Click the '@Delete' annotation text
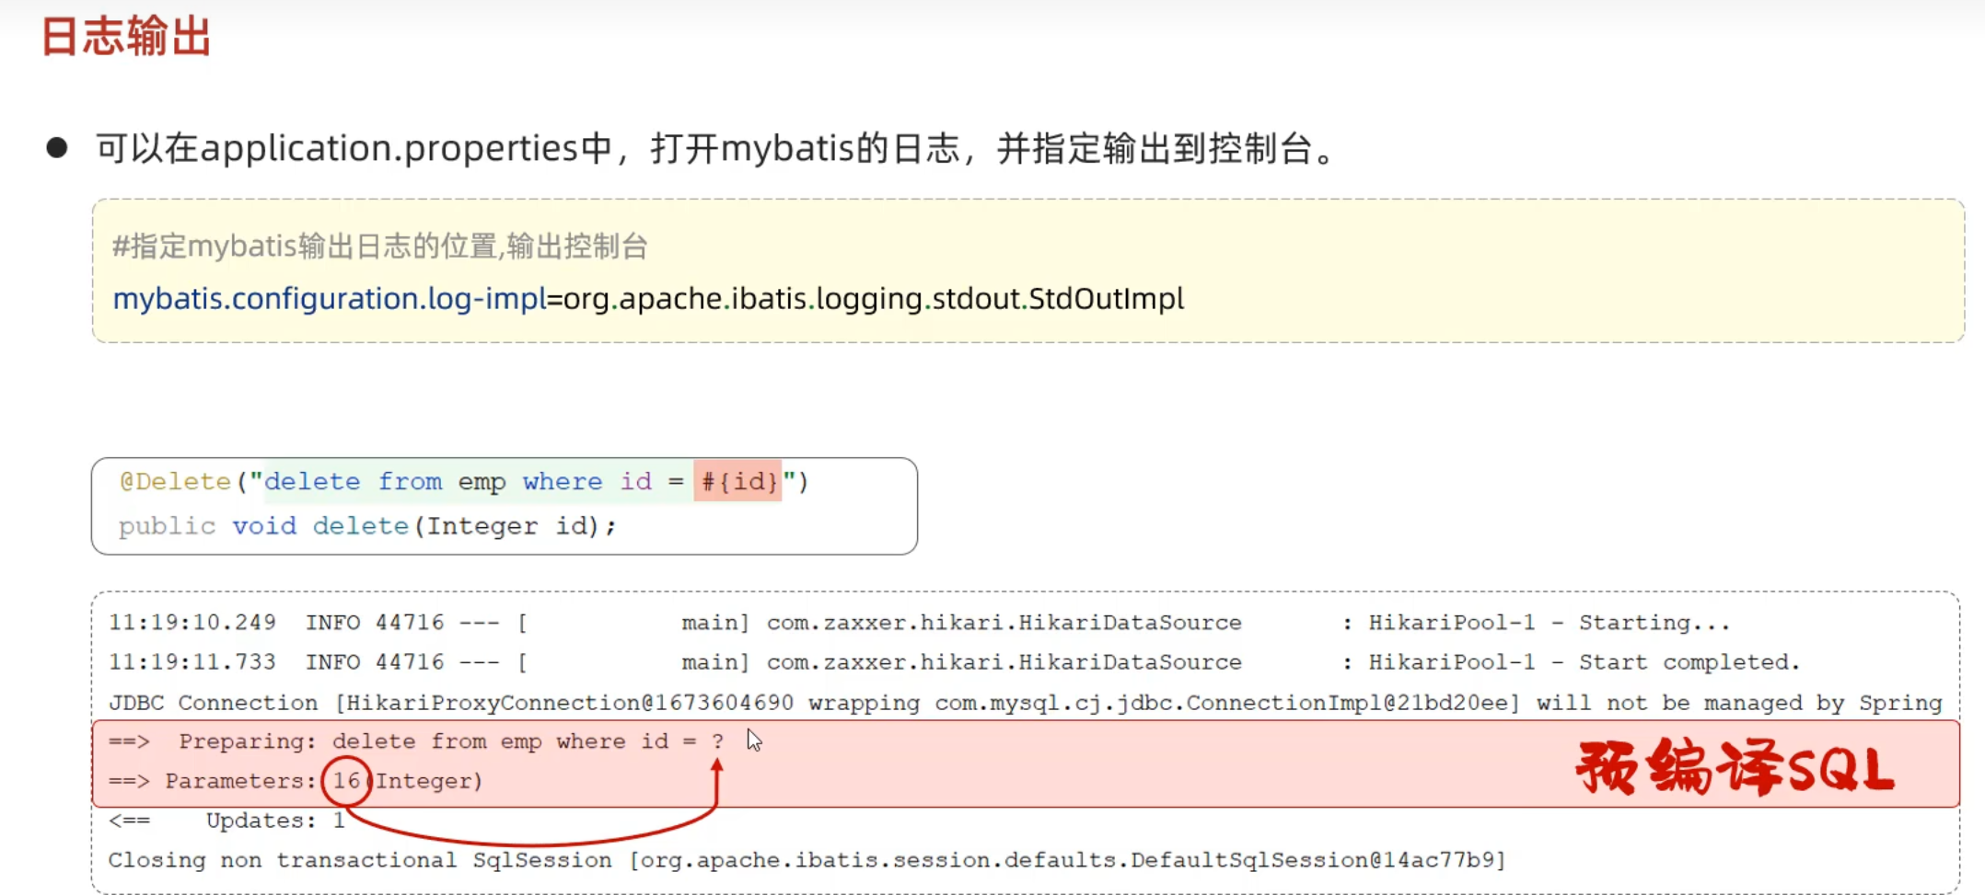This screenshot has height=895, width=1985. pos(175,482)
